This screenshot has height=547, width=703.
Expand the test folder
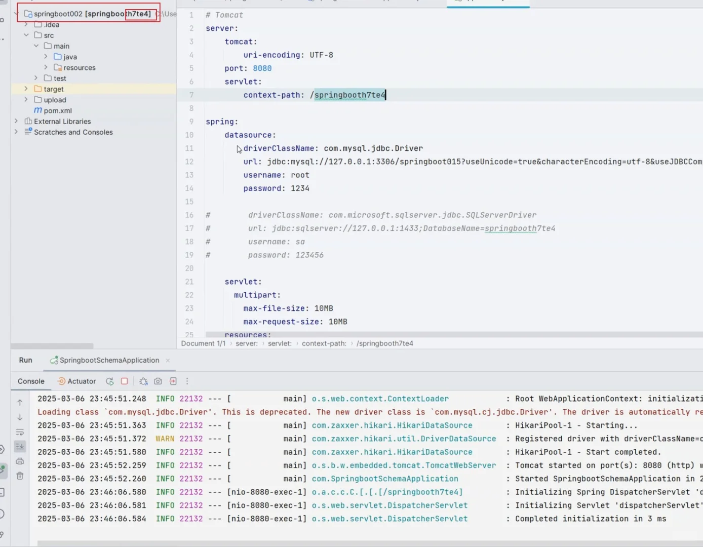[36, 78]
